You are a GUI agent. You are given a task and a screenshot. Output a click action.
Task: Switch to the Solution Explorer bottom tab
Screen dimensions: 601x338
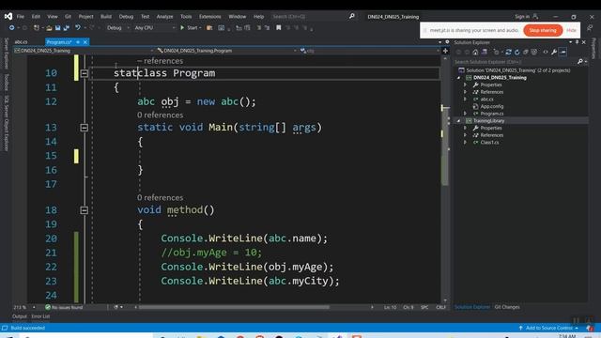click(x=472, y=307)
